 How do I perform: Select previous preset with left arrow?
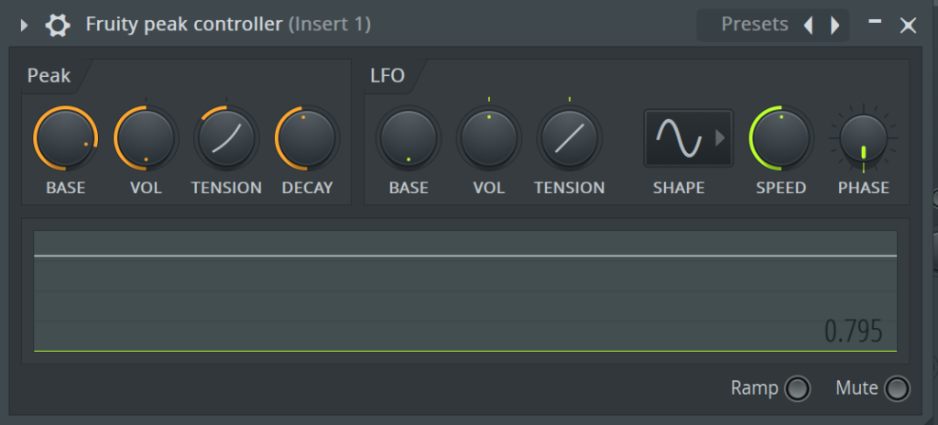pos(808,25)
